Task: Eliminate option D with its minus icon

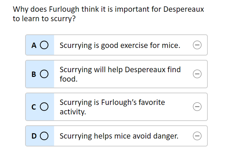Action: (197, 136)
